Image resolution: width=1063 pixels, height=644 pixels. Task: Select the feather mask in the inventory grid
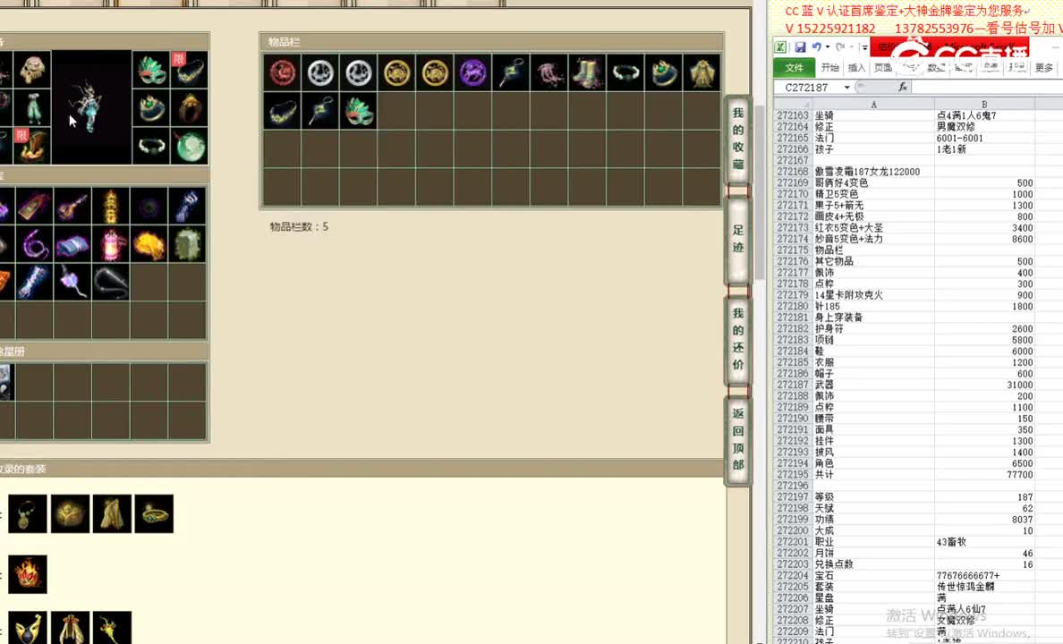[359, 111]
